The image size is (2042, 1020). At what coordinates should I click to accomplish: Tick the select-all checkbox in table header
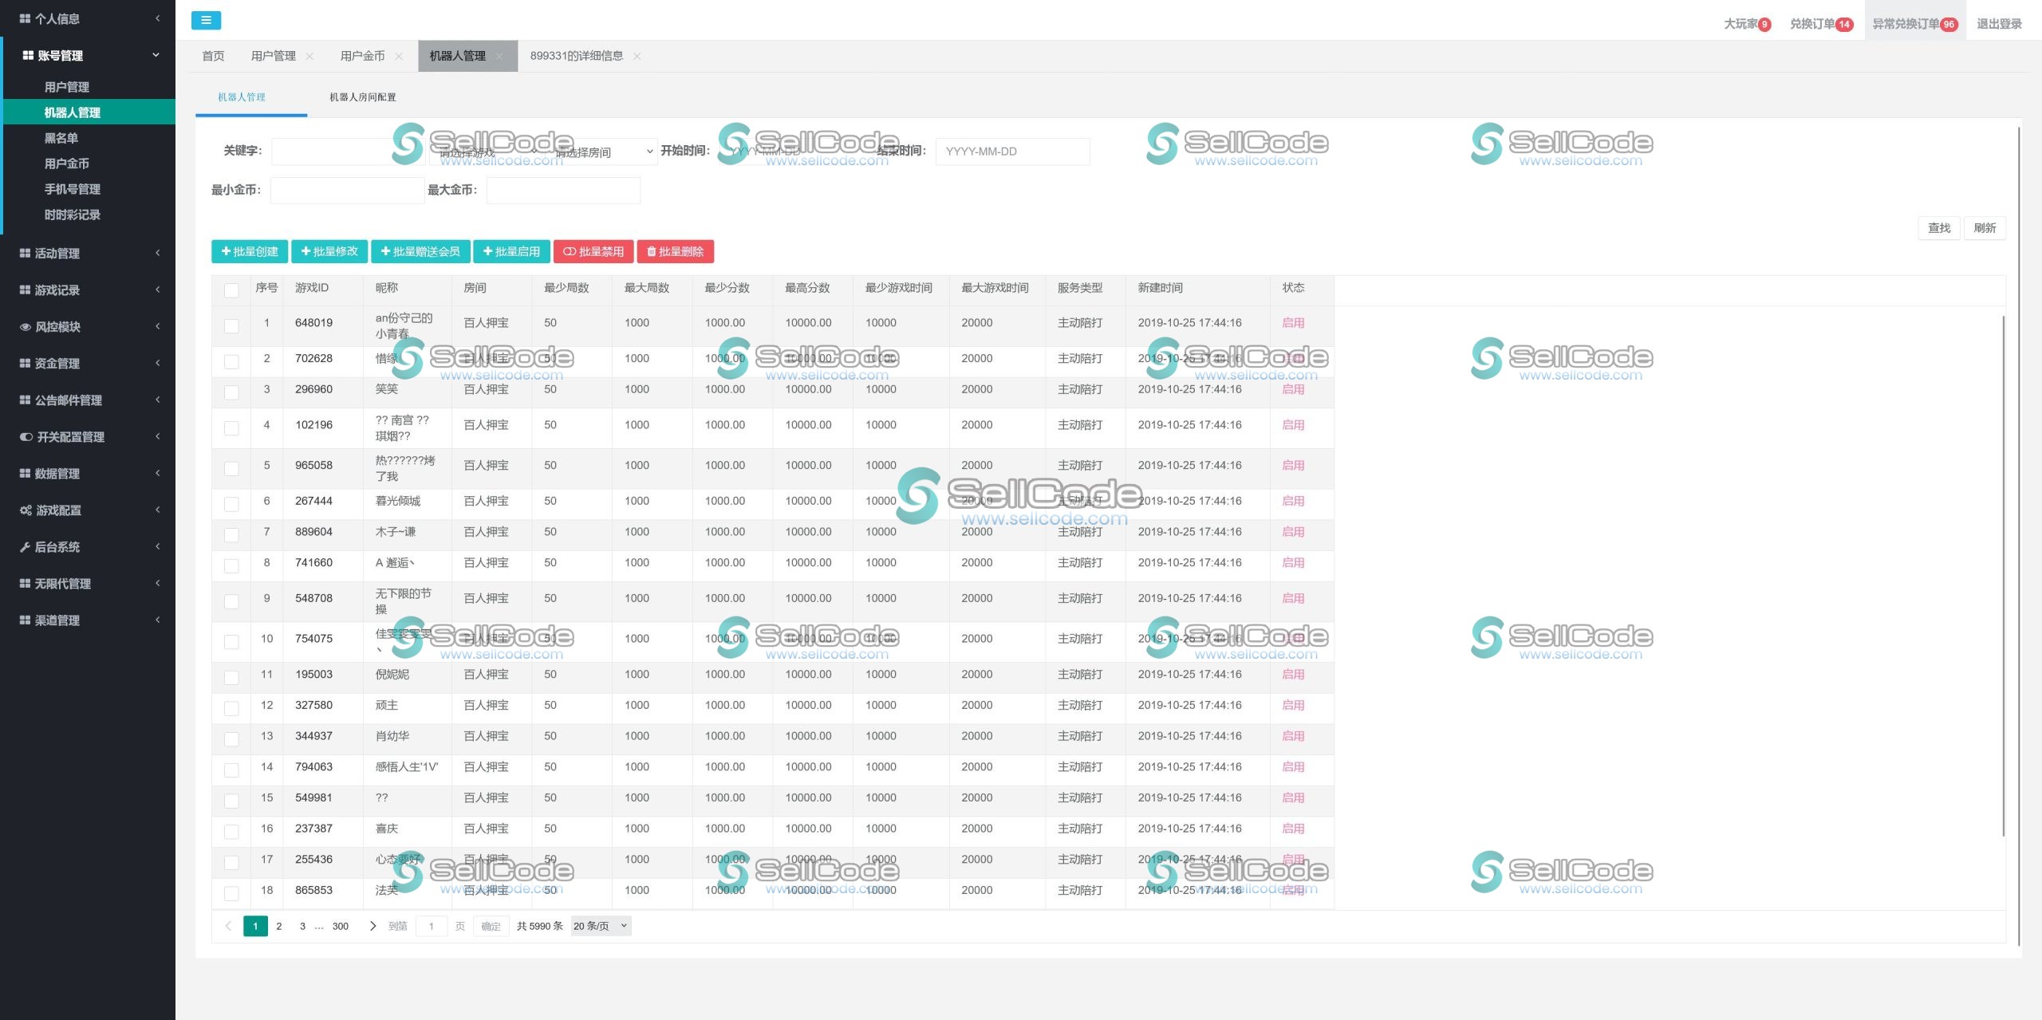point(231,289)
